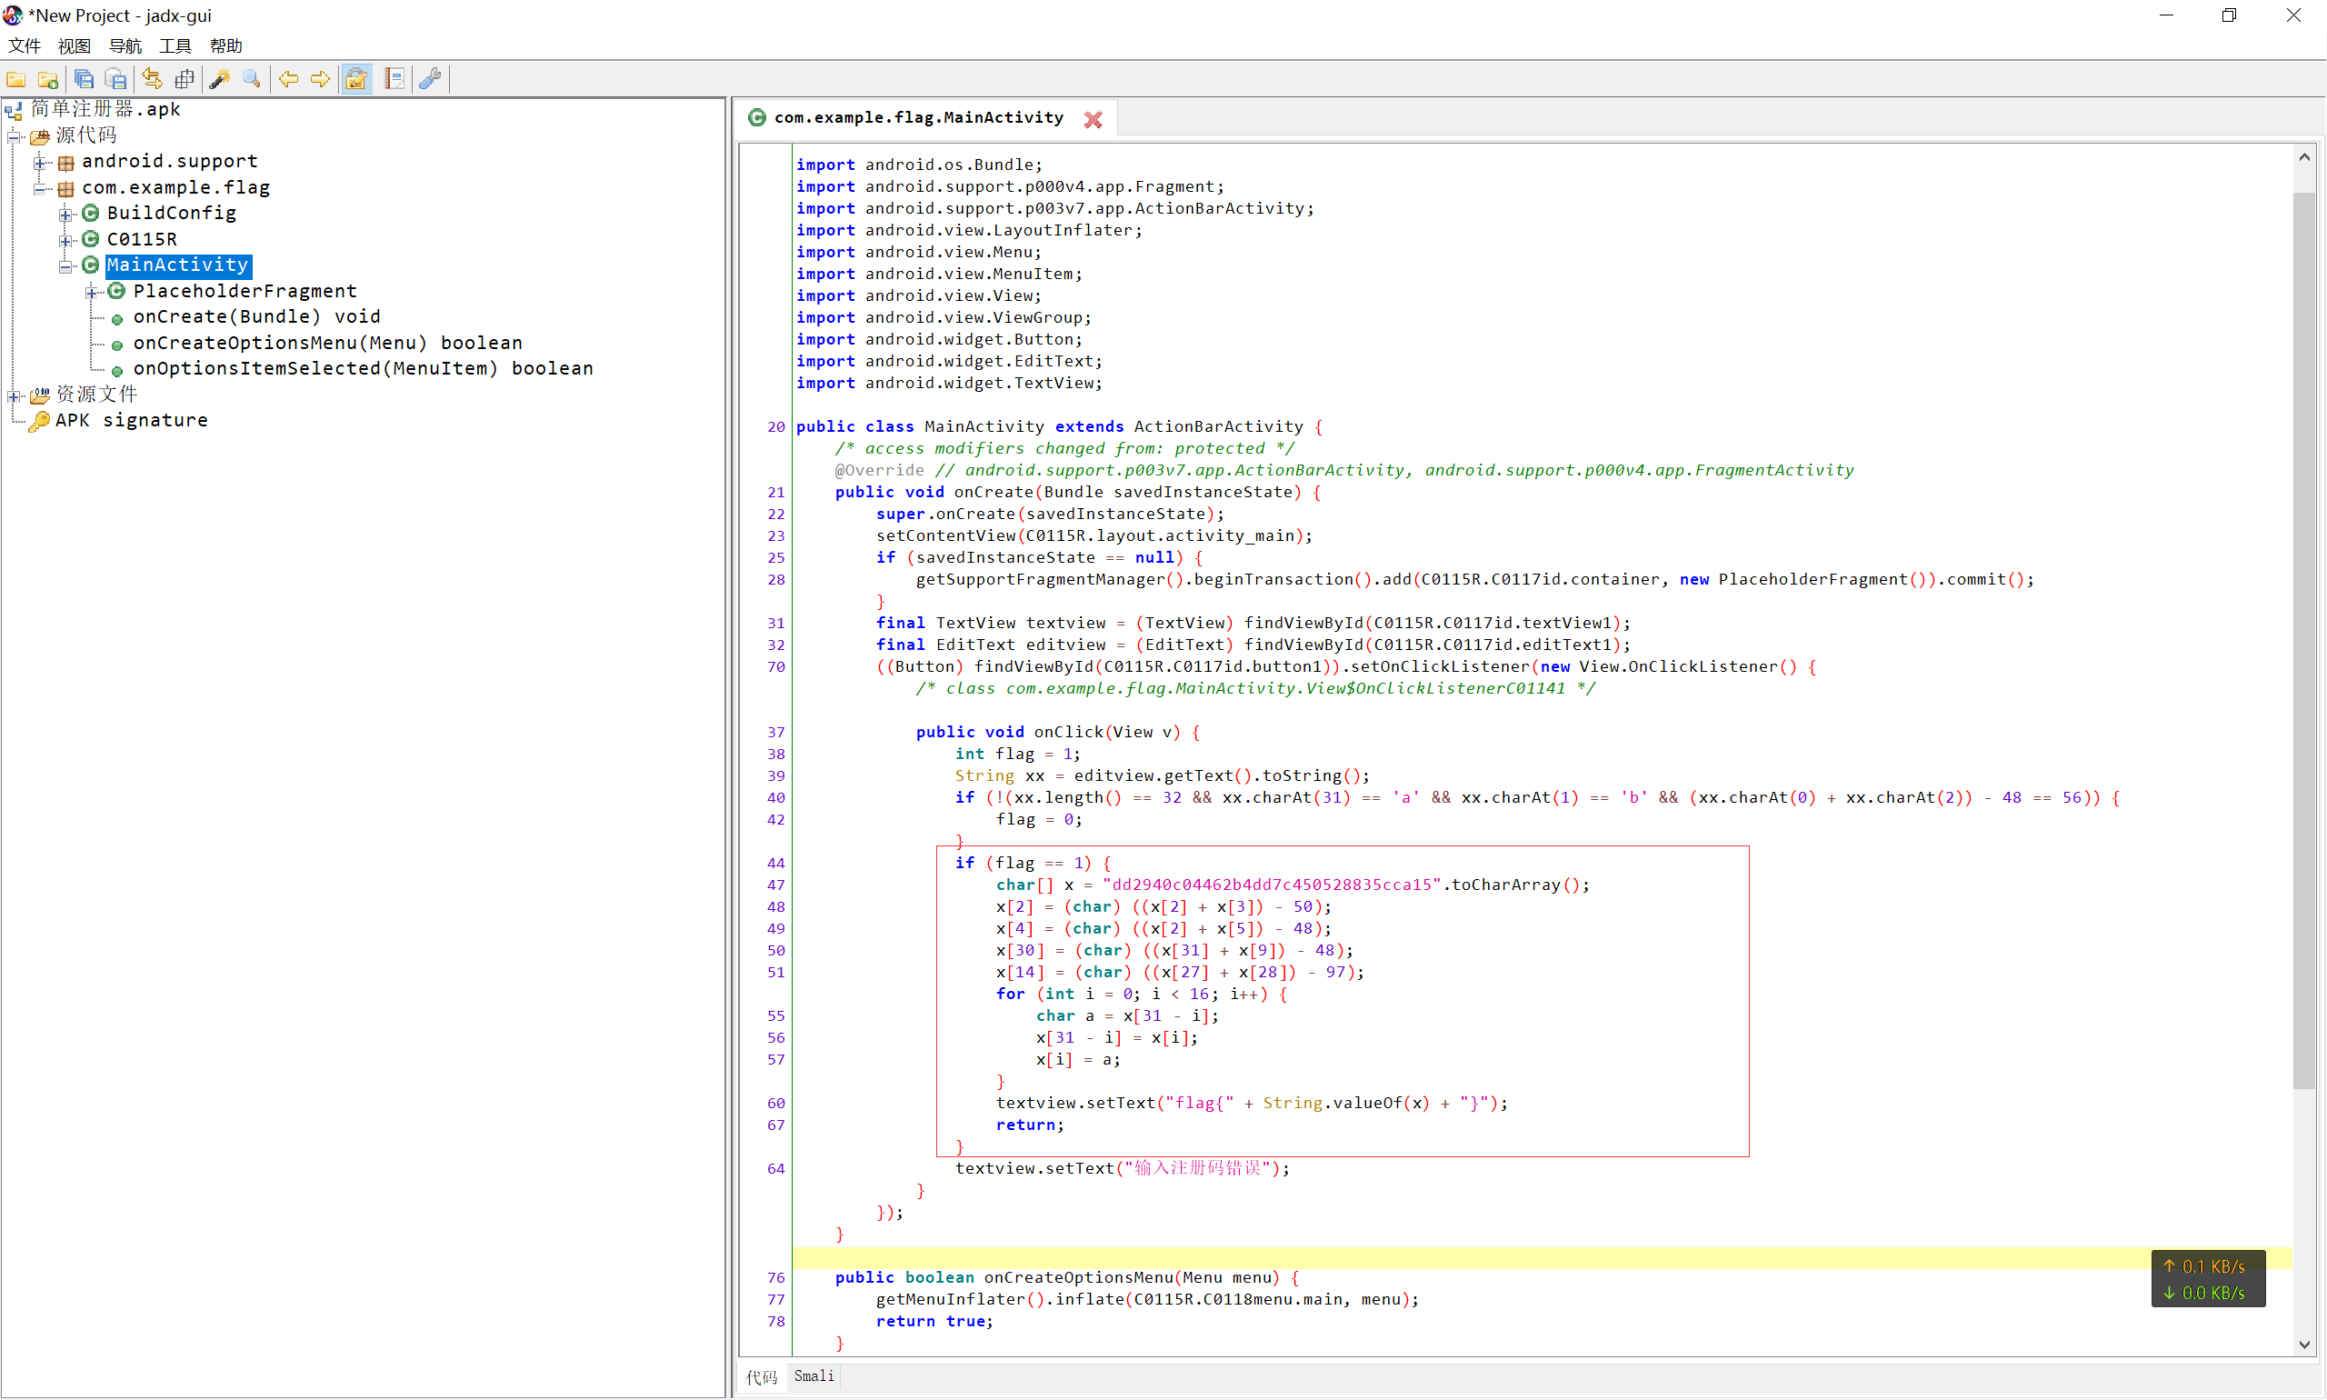Click the open file folder icon
The width and height of the screenshot is (2327, 1400).
[16, 79]
